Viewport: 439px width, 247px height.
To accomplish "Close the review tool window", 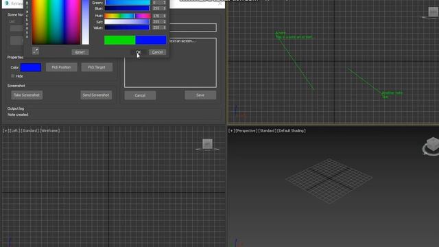I will tap(219, 3).
